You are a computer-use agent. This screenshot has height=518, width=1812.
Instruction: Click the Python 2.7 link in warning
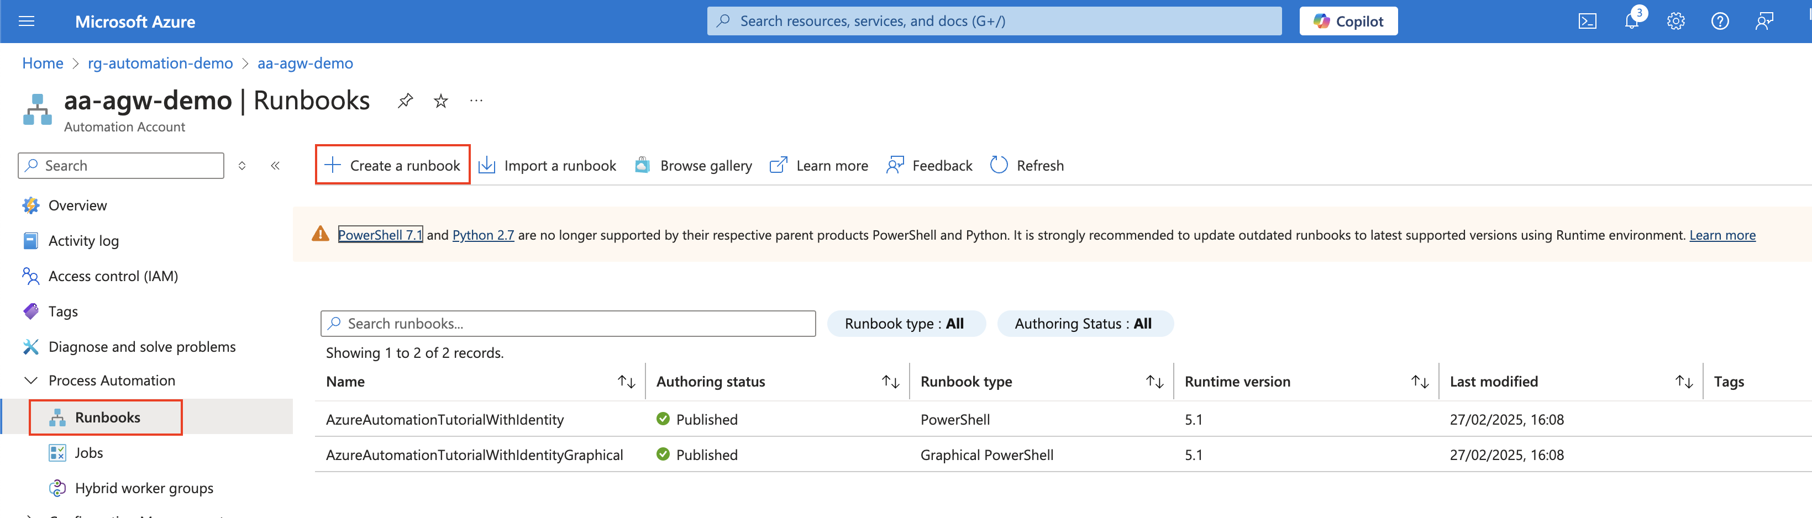[483, 235]
